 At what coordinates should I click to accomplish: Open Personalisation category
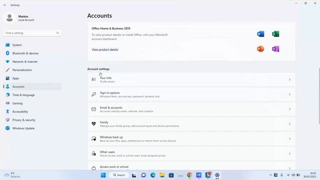coord(32,70)
